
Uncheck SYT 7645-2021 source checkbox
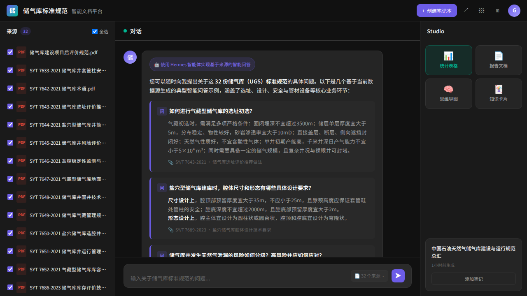click(10, 143)
